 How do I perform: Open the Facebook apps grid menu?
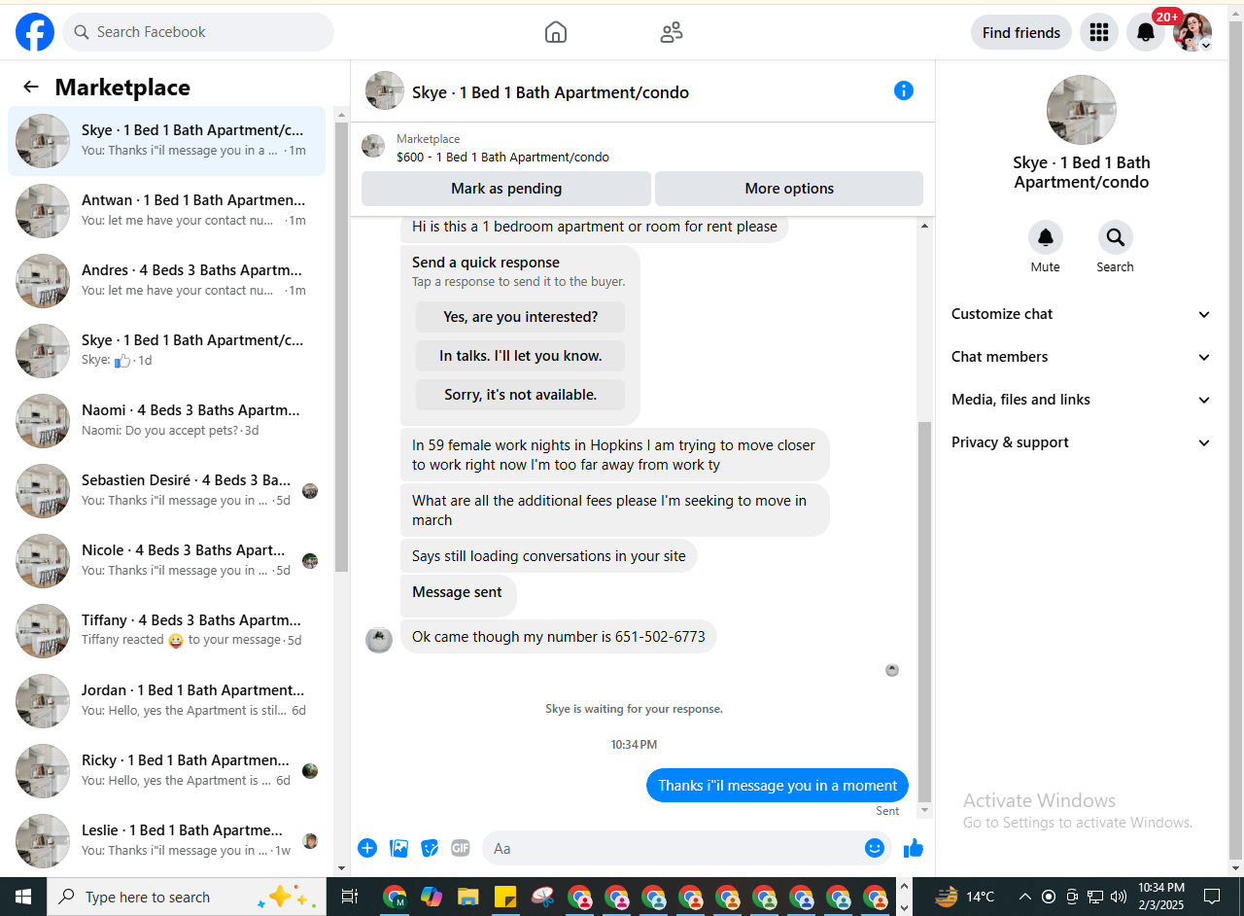(1099, 32)
